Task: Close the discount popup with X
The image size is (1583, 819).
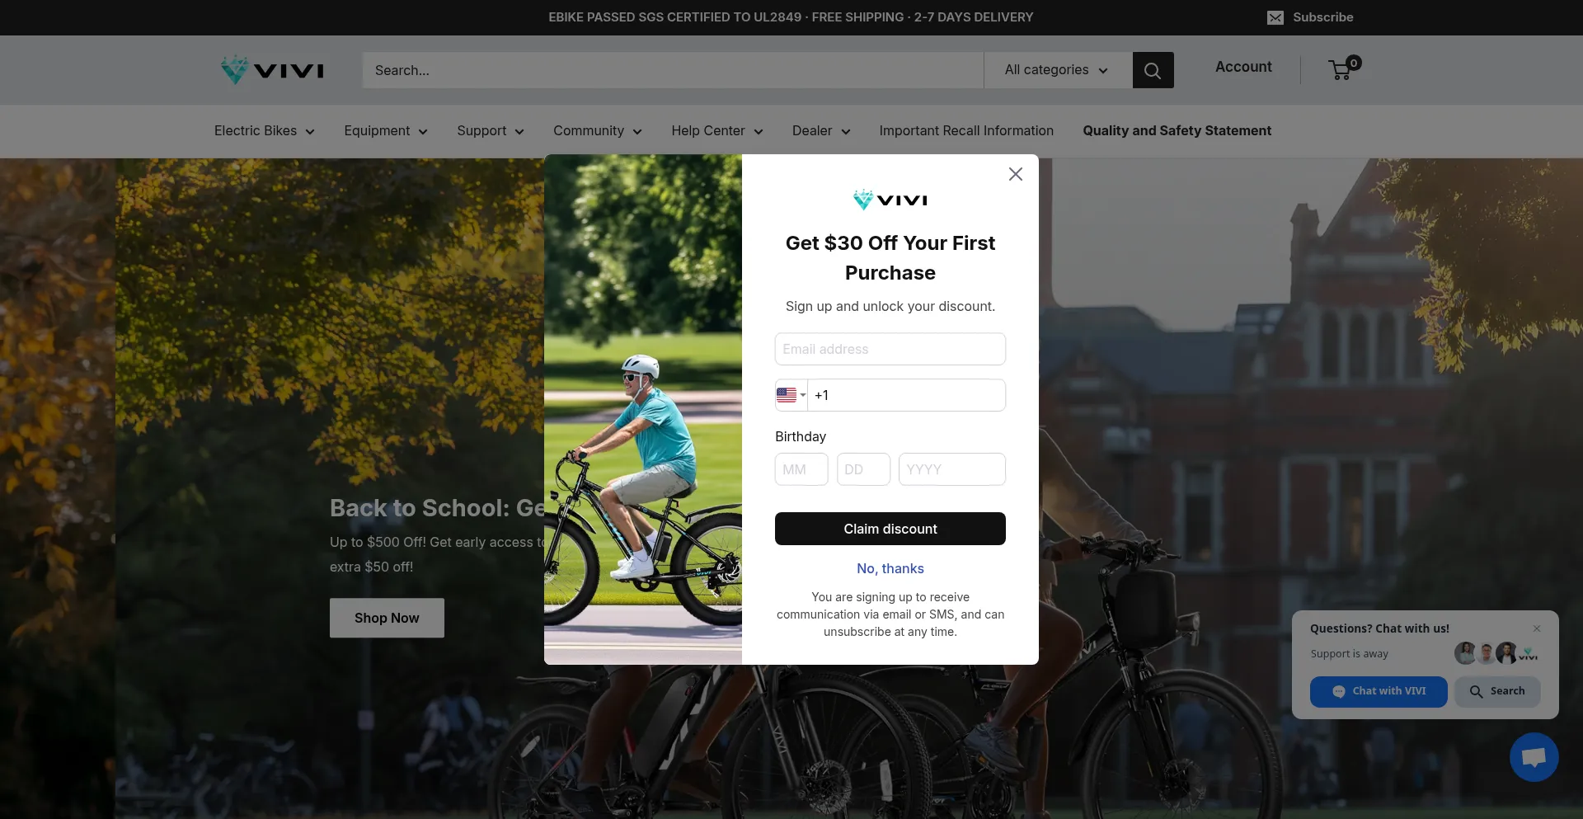Action: (x=1016, y=174)
